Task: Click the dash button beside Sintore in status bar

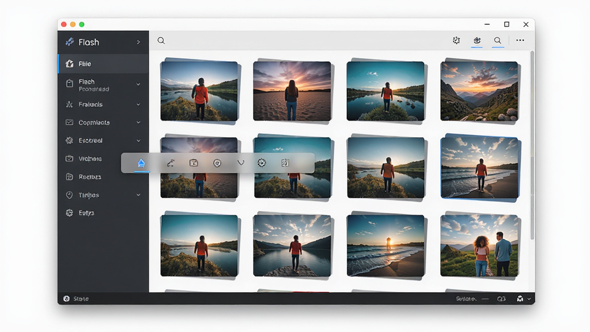Action: (485, 299)
